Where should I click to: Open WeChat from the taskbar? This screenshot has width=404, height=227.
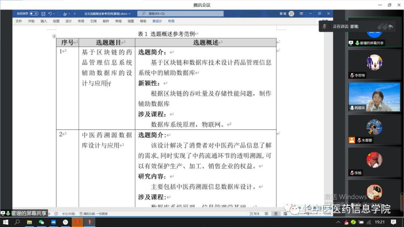pyautogui.click(x=42, y=222)
